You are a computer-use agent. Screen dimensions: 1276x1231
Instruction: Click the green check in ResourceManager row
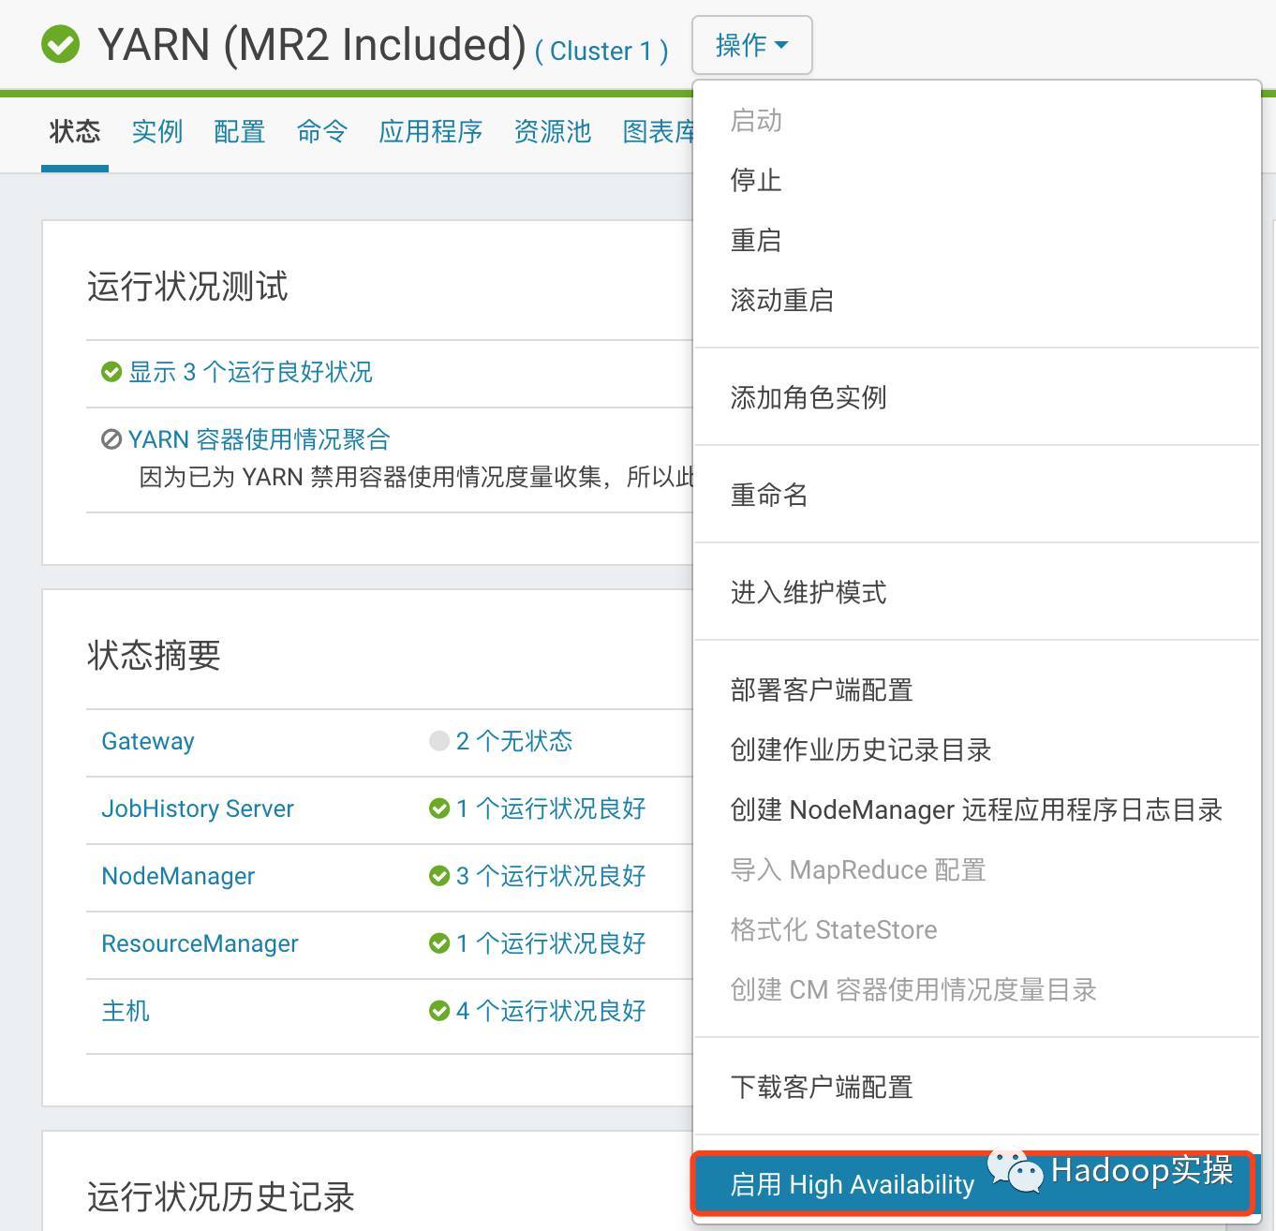[439, 943]
